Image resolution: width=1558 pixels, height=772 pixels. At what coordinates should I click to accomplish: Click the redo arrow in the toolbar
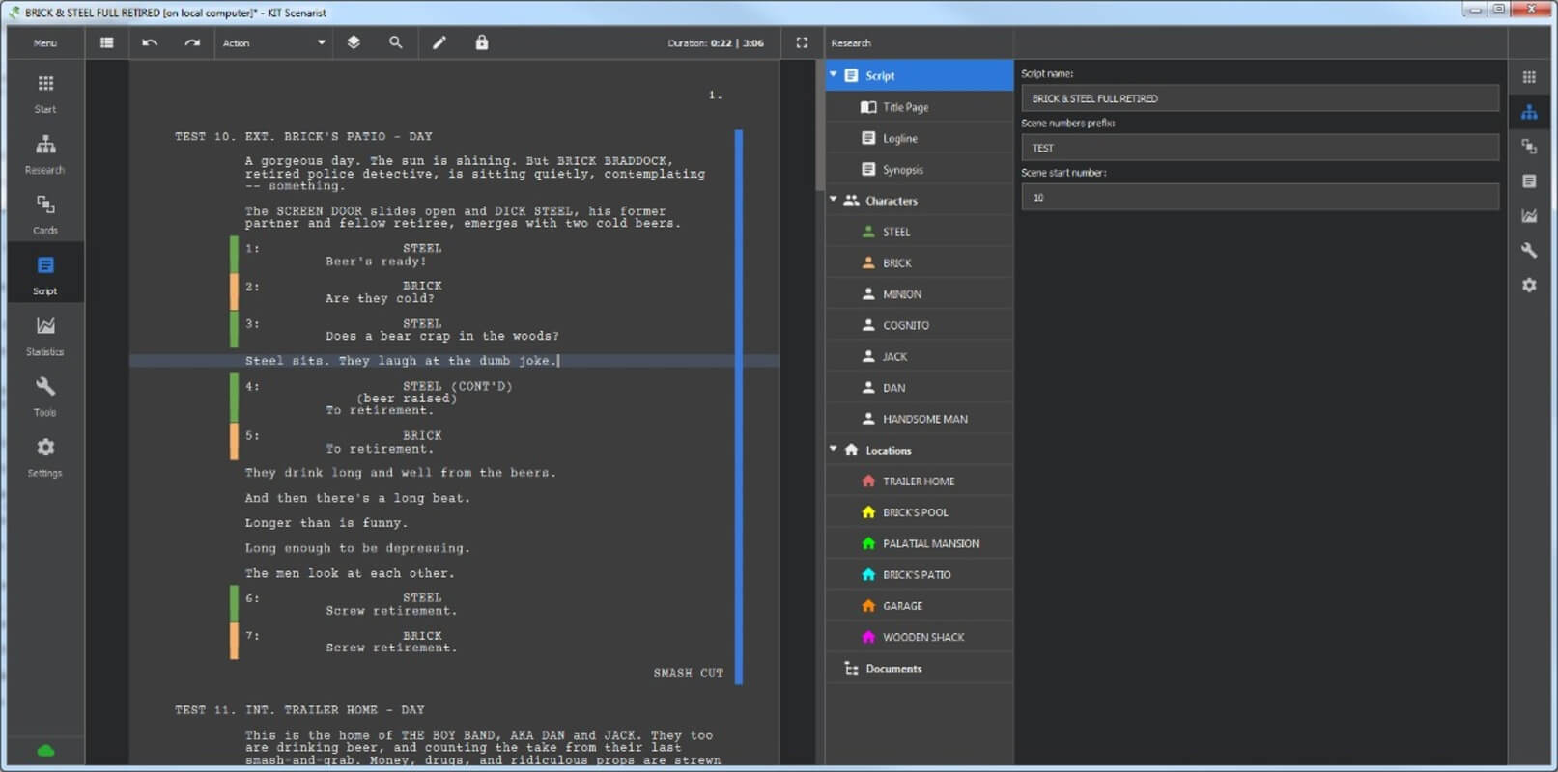coord(192,42)
